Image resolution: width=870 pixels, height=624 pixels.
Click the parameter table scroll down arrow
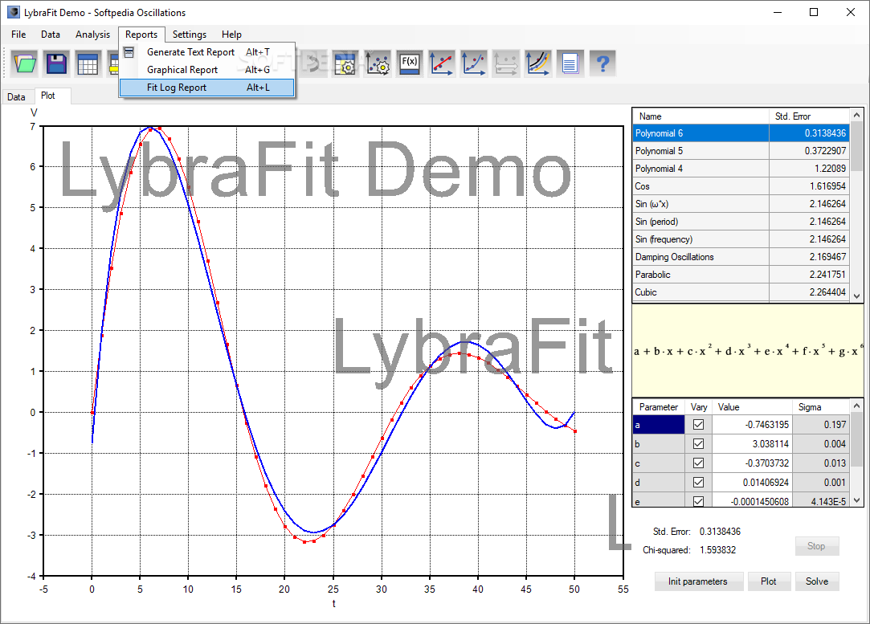point(856,500)
